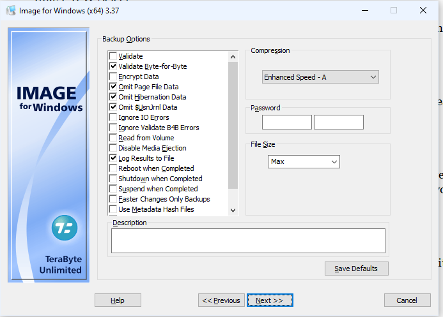Viewport: 443px width, 317px height.
Task: Enable Read from Volume option
Action: coord(113,138)
